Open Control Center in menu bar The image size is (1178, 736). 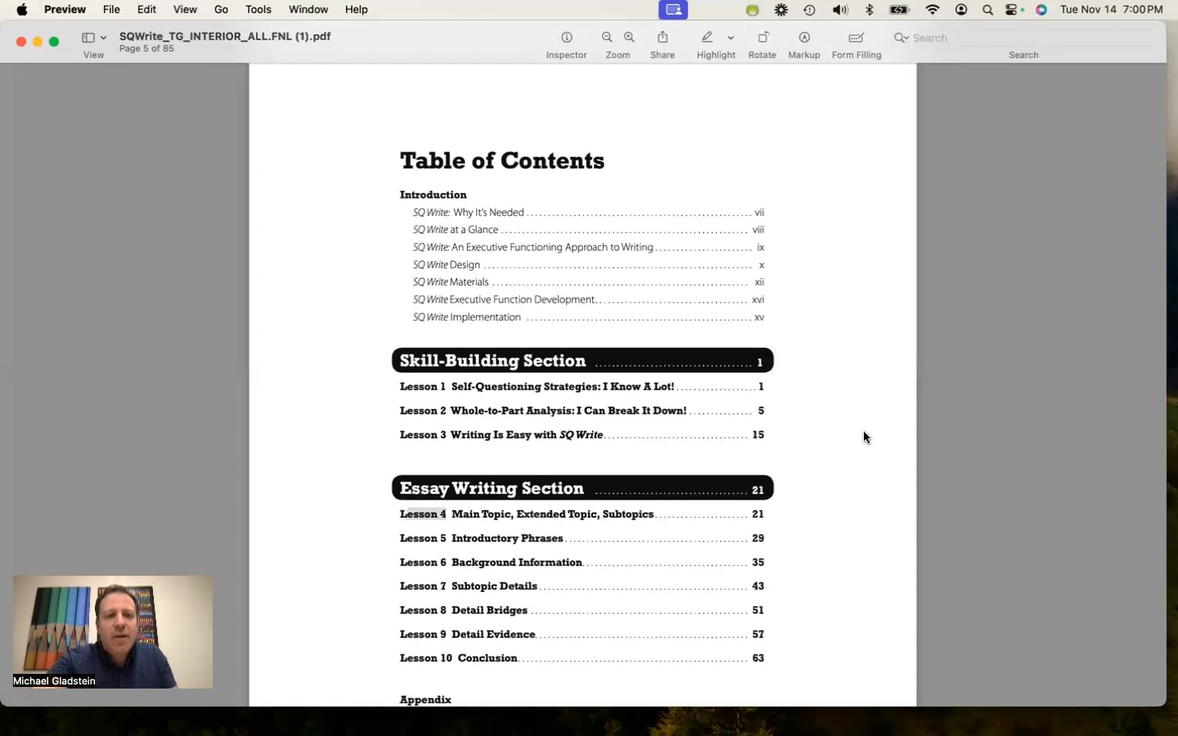[x=1014, y=10]
